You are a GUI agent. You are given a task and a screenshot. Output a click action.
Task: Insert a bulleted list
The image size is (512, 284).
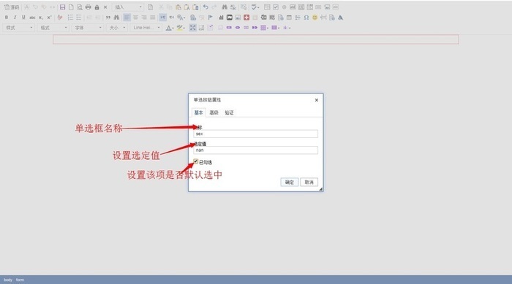tap(79, 18)
